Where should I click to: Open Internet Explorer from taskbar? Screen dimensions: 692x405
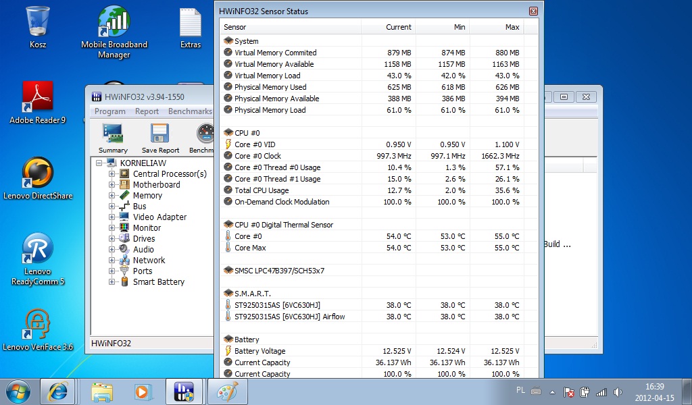pyautogui.click(x=58, y=391)
